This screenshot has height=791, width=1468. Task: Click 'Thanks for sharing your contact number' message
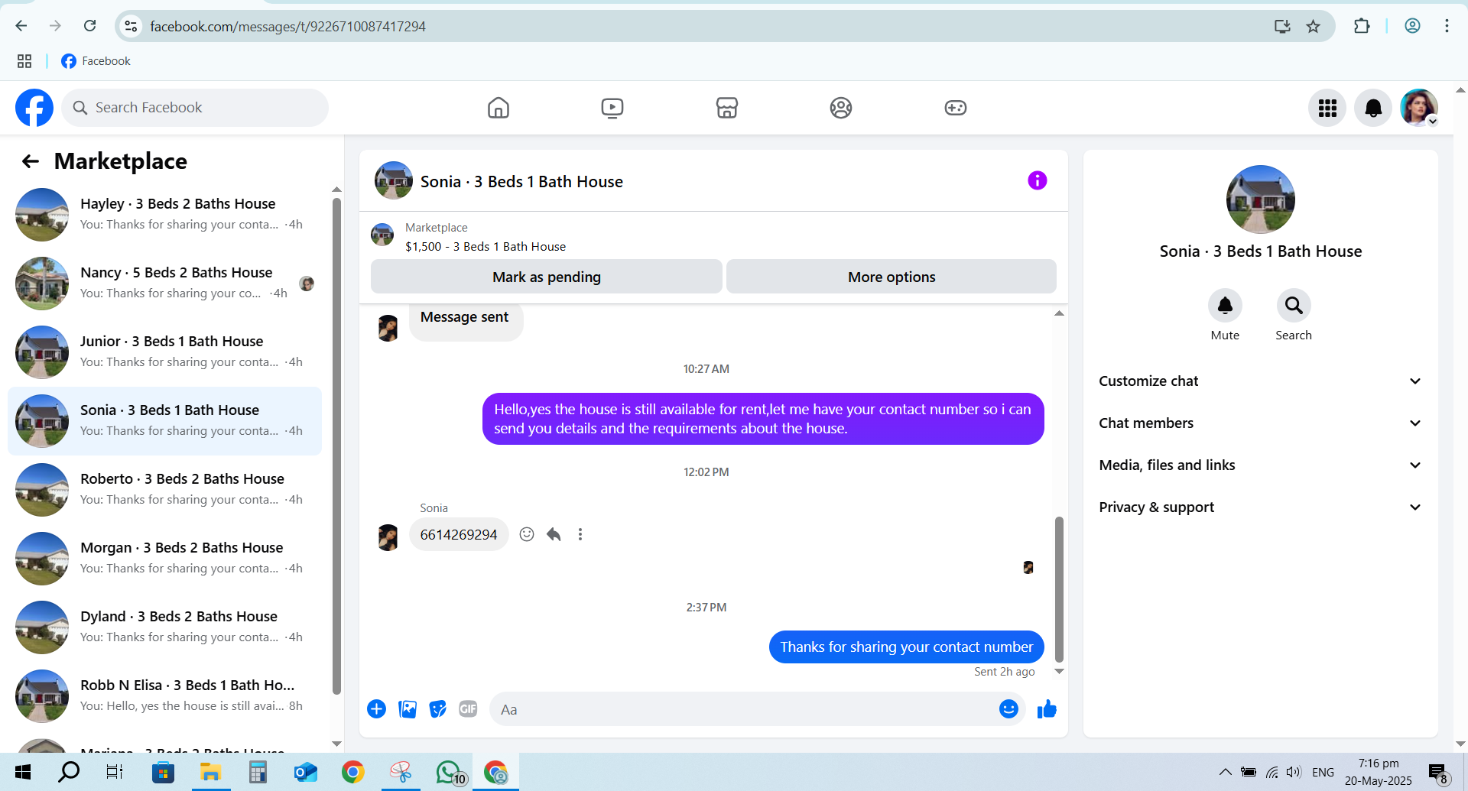click(x=906, y=647)
